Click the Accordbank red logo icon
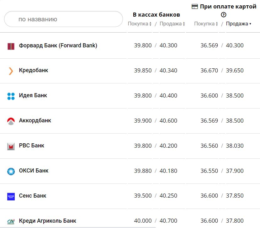Viewport: 260px width, 228px height. tap(11, 121)
